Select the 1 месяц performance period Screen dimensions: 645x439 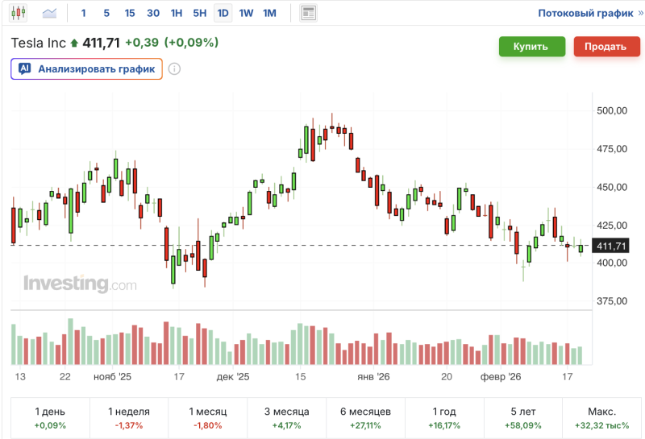(207, 417)
